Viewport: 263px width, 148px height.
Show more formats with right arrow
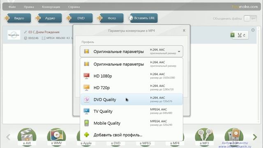pyautogui.click(x=255, y=137)
